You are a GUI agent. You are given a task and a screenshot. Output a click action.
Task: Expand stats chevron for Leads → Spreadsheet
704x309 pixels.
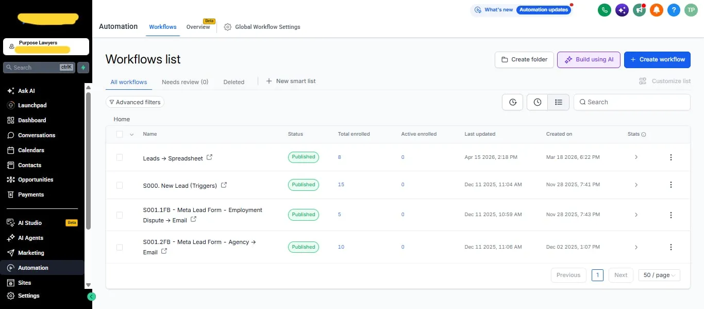tap(636, 157)
